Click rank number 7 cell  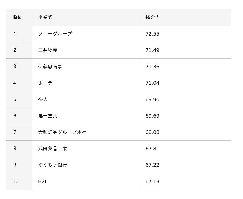pos(15,132)
